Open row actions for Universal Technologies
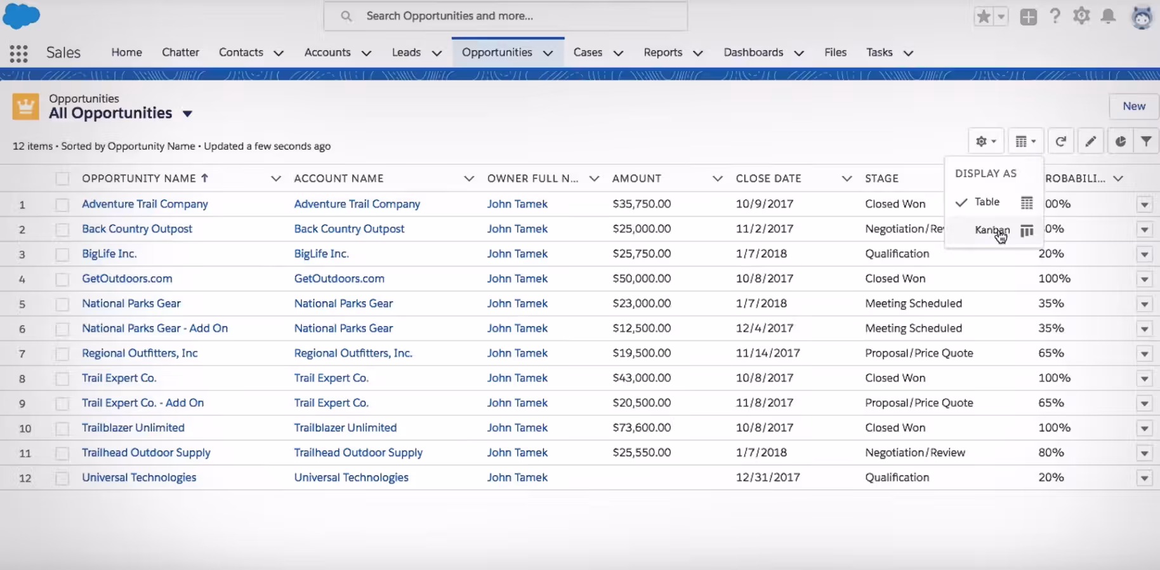This screenshot has height=570, width=1160. [x=1144, y=478]
